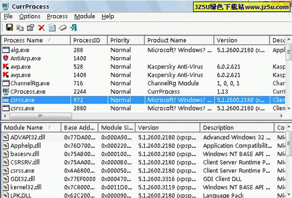Select the AntiArp.exe process row
Viewport: 292px width, 198px height.
coord(143,58)
